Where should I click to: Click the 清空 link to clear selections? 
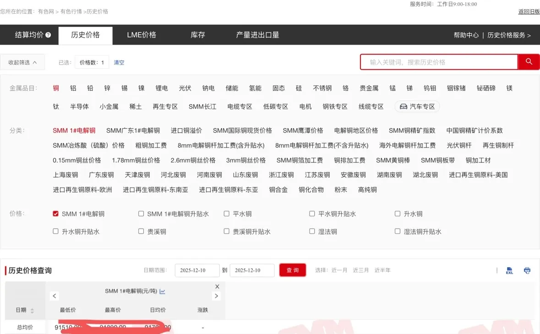[118, 62]
